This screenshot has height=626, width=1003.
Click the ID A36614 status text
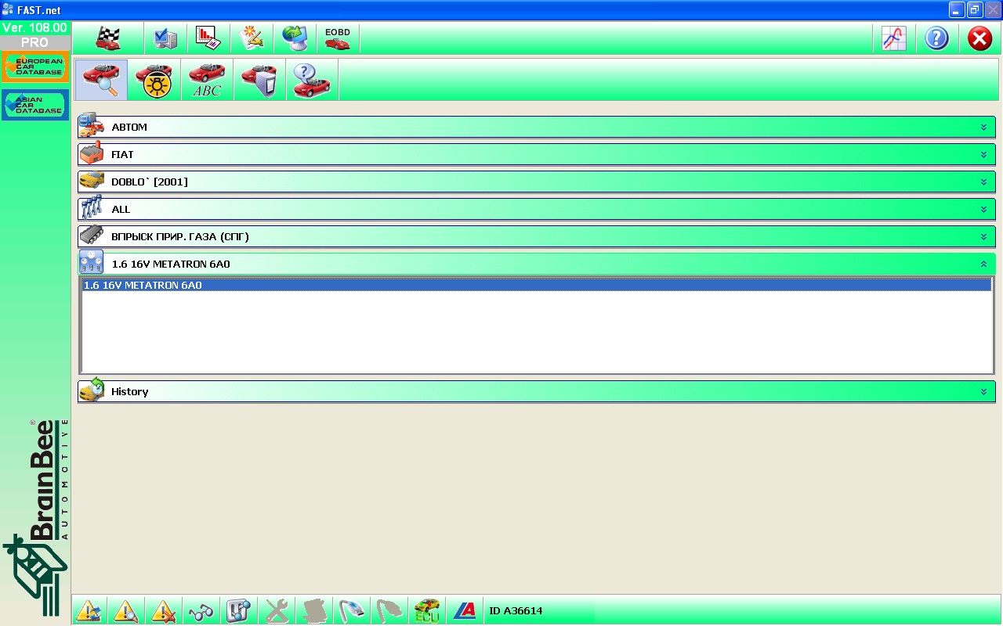pos(516,611)
